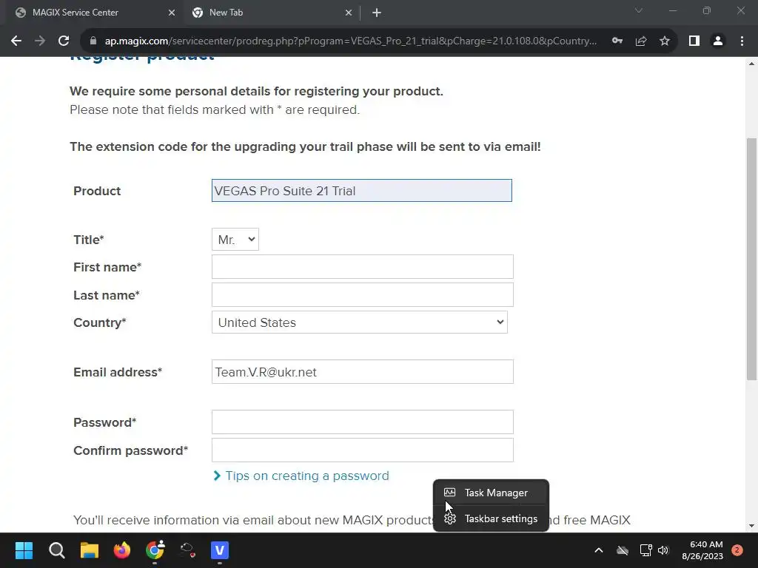Image resolution: width=758 pixels, height=568 pixels.
Task: Click the network display tray icon
Action: [645, 550]
